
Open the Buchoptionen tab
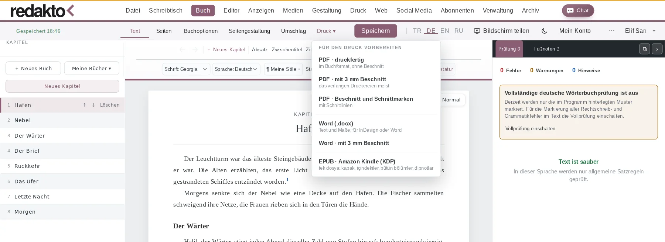tap(201, 31)
